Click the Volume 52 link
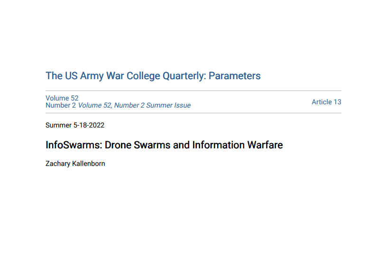This screenshot has height=264, width=386. click(62, 98)
